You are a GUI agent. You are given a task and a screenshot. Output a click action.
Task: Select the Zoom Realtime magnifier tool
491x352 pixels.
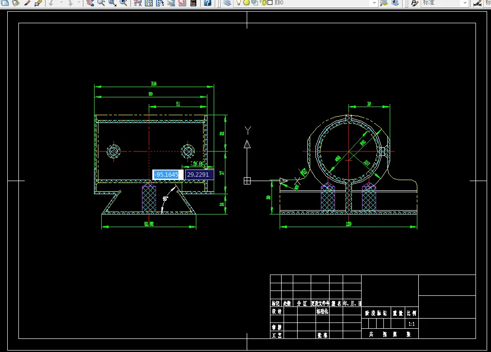coord(101,3)
